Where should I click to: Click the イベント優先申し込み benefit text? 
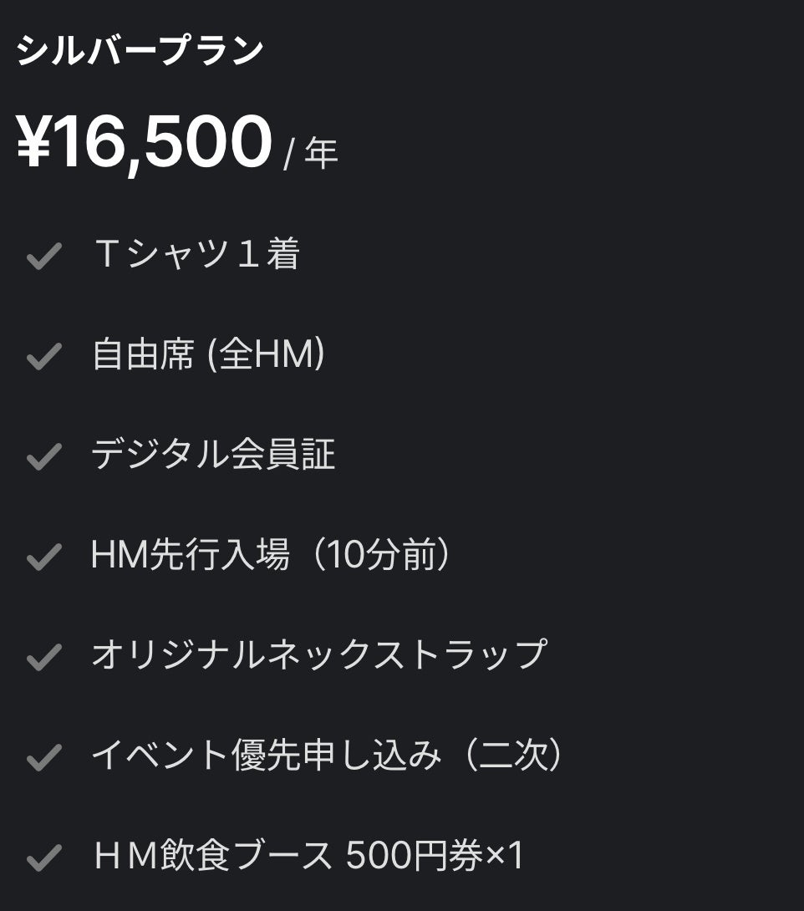pos(266,756)
